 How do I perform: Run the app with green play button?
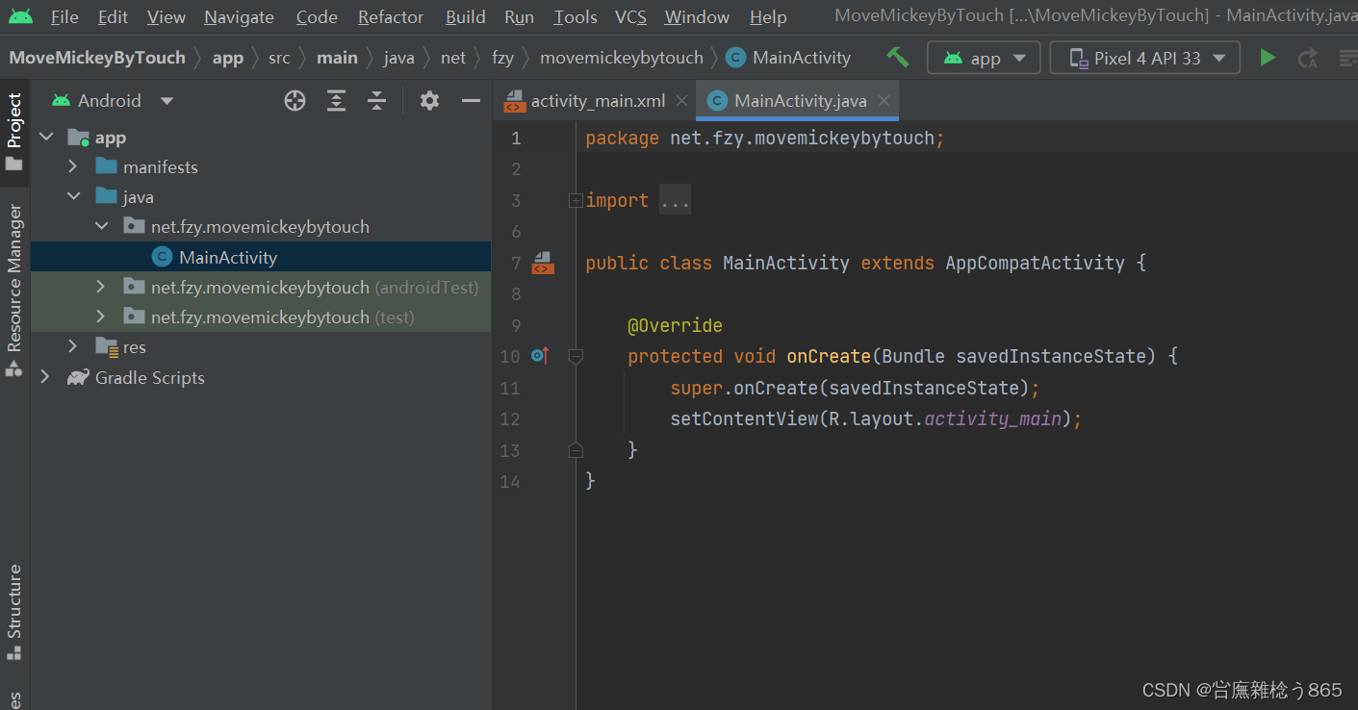click(1268, 58)
